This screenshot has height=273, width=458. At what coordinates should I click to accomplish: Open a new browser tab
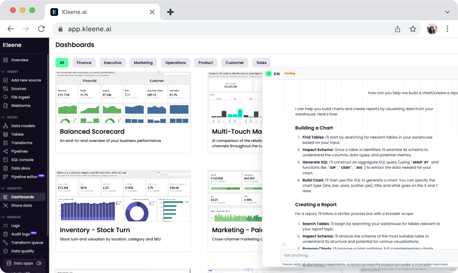pos(170,12)
